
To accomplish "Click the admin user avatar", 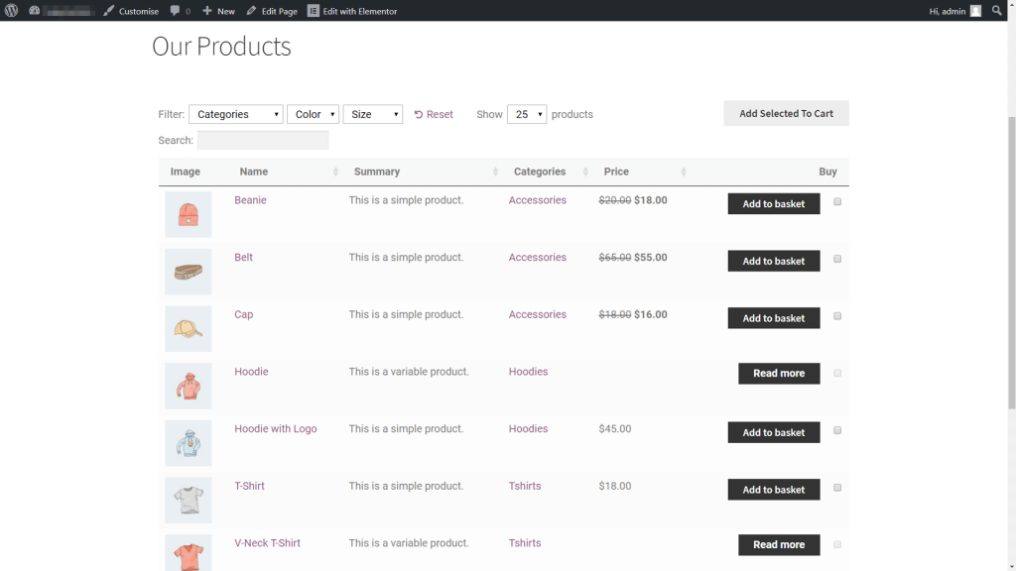I will pyautogui.click(x=975, y=11).
